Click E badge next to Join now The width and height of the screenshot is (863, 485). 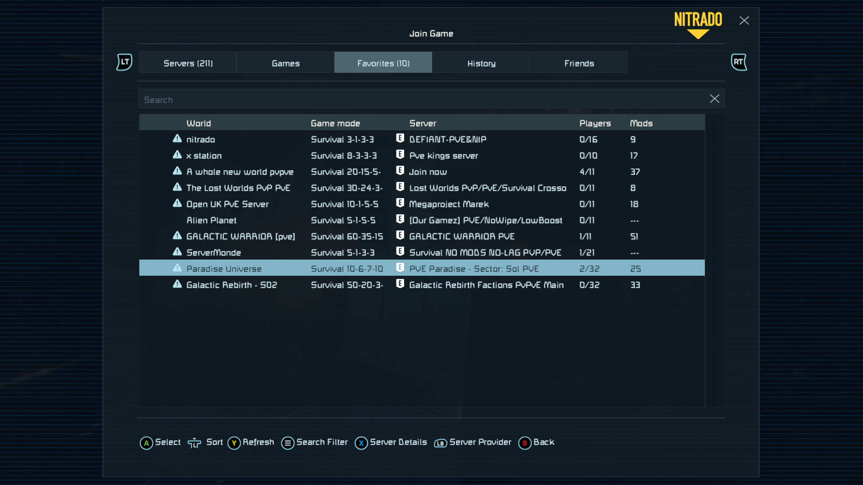[x=400, y=171]
